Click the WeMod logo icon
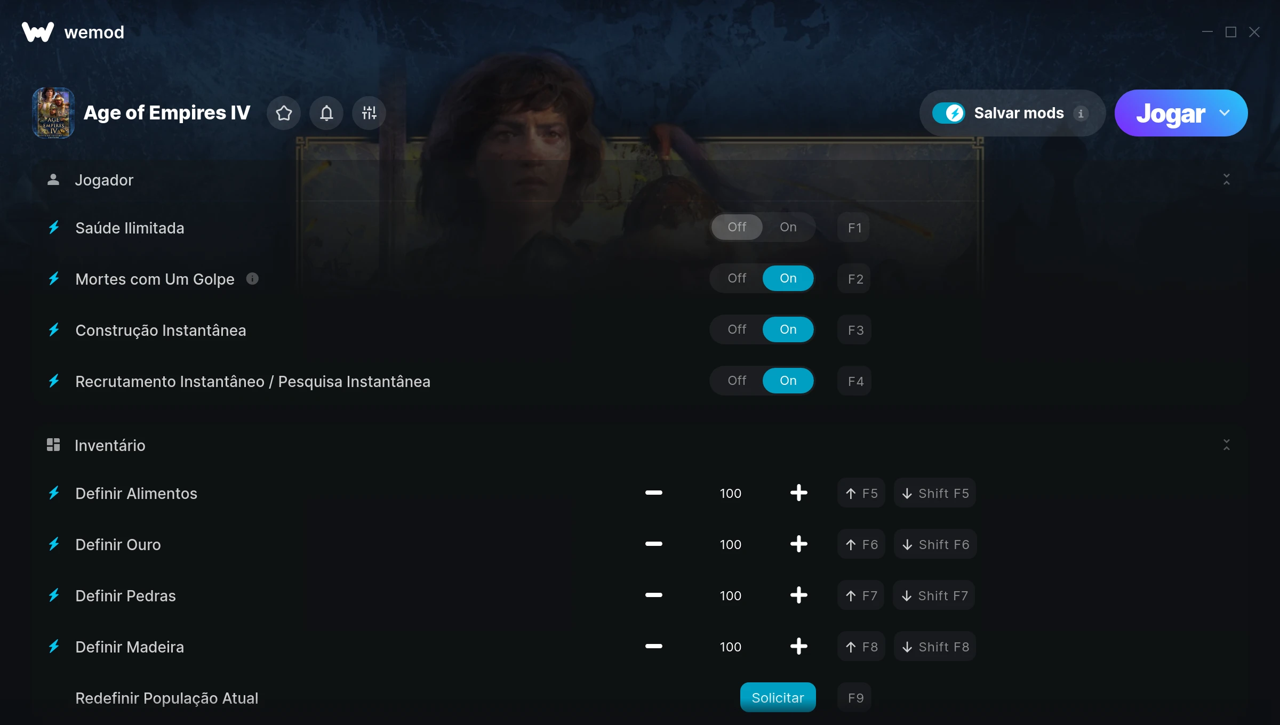 [x=38, y=32]
